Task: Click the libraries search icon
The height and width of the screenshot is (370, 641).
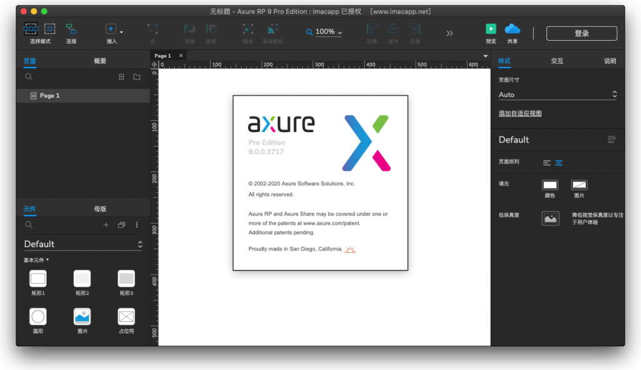Action: tap(29, 225)
